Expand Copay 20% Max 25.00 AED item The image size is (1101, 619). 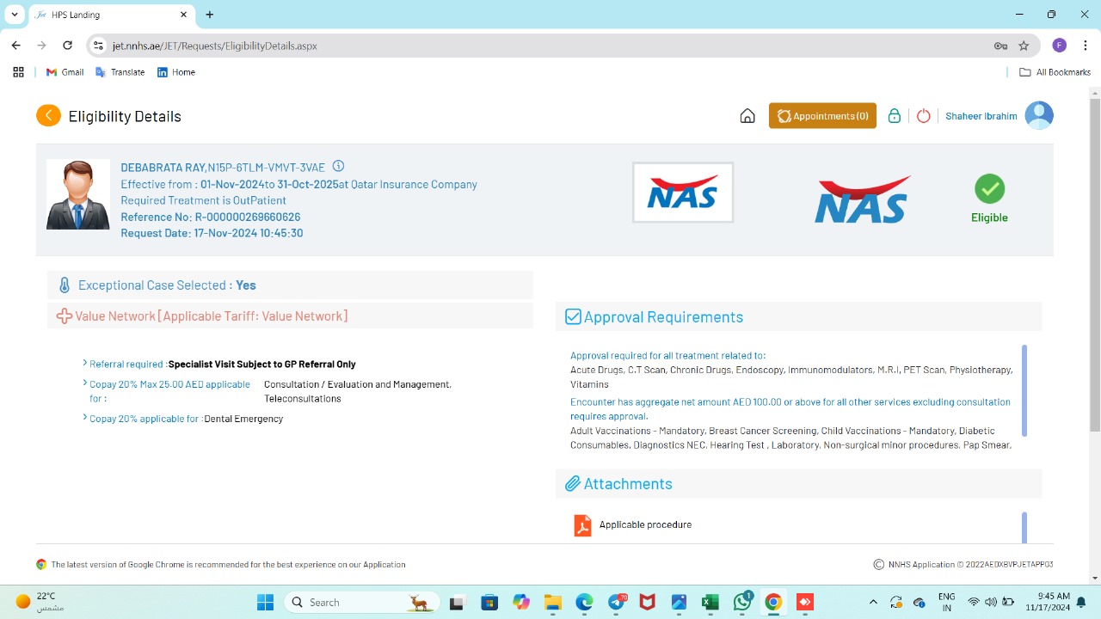85,383
